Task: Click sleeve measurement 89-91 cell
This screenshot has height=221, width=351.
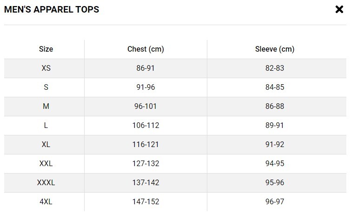Action: click(275, 125)
